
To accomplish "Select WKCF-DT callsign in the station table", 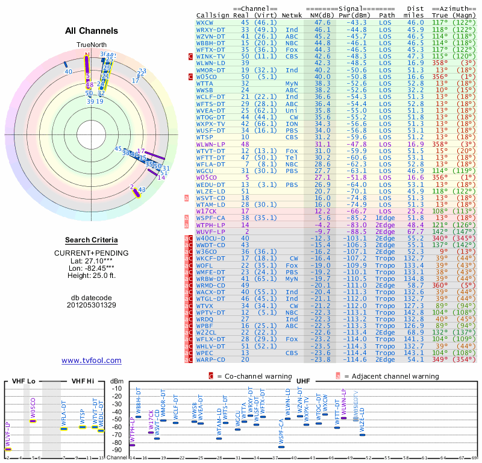I will 210,259.
